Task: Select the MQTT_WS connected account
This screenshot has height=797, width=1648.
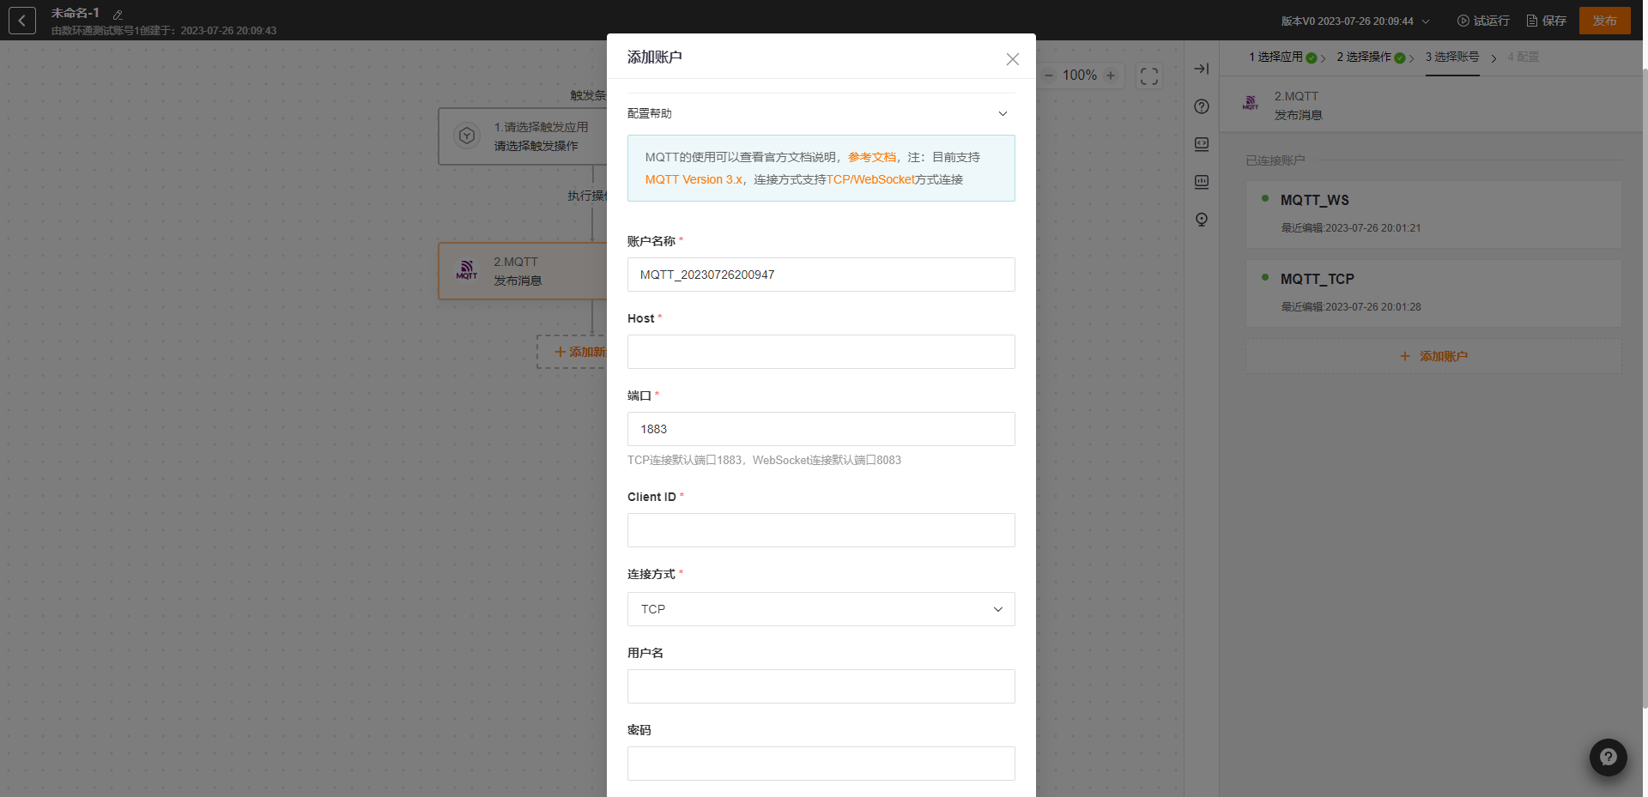Action: pyautogui.click(x=1433, y=214)
